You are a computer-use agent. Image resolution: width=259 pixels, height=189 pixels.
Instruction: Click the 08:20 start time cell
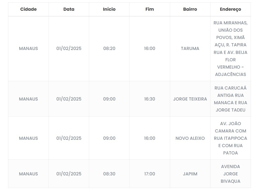[109, 48]
